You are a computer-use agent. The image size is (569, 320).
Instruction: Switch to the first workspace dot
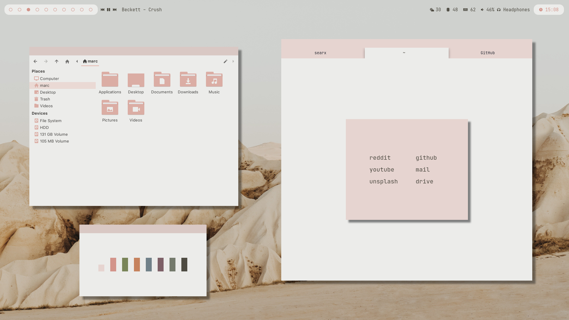tap(11, 10)
